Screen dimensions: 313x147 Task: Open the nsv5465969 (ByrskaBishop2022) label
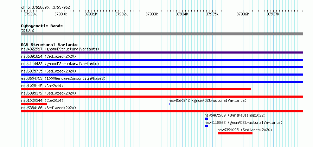(235, 115)
